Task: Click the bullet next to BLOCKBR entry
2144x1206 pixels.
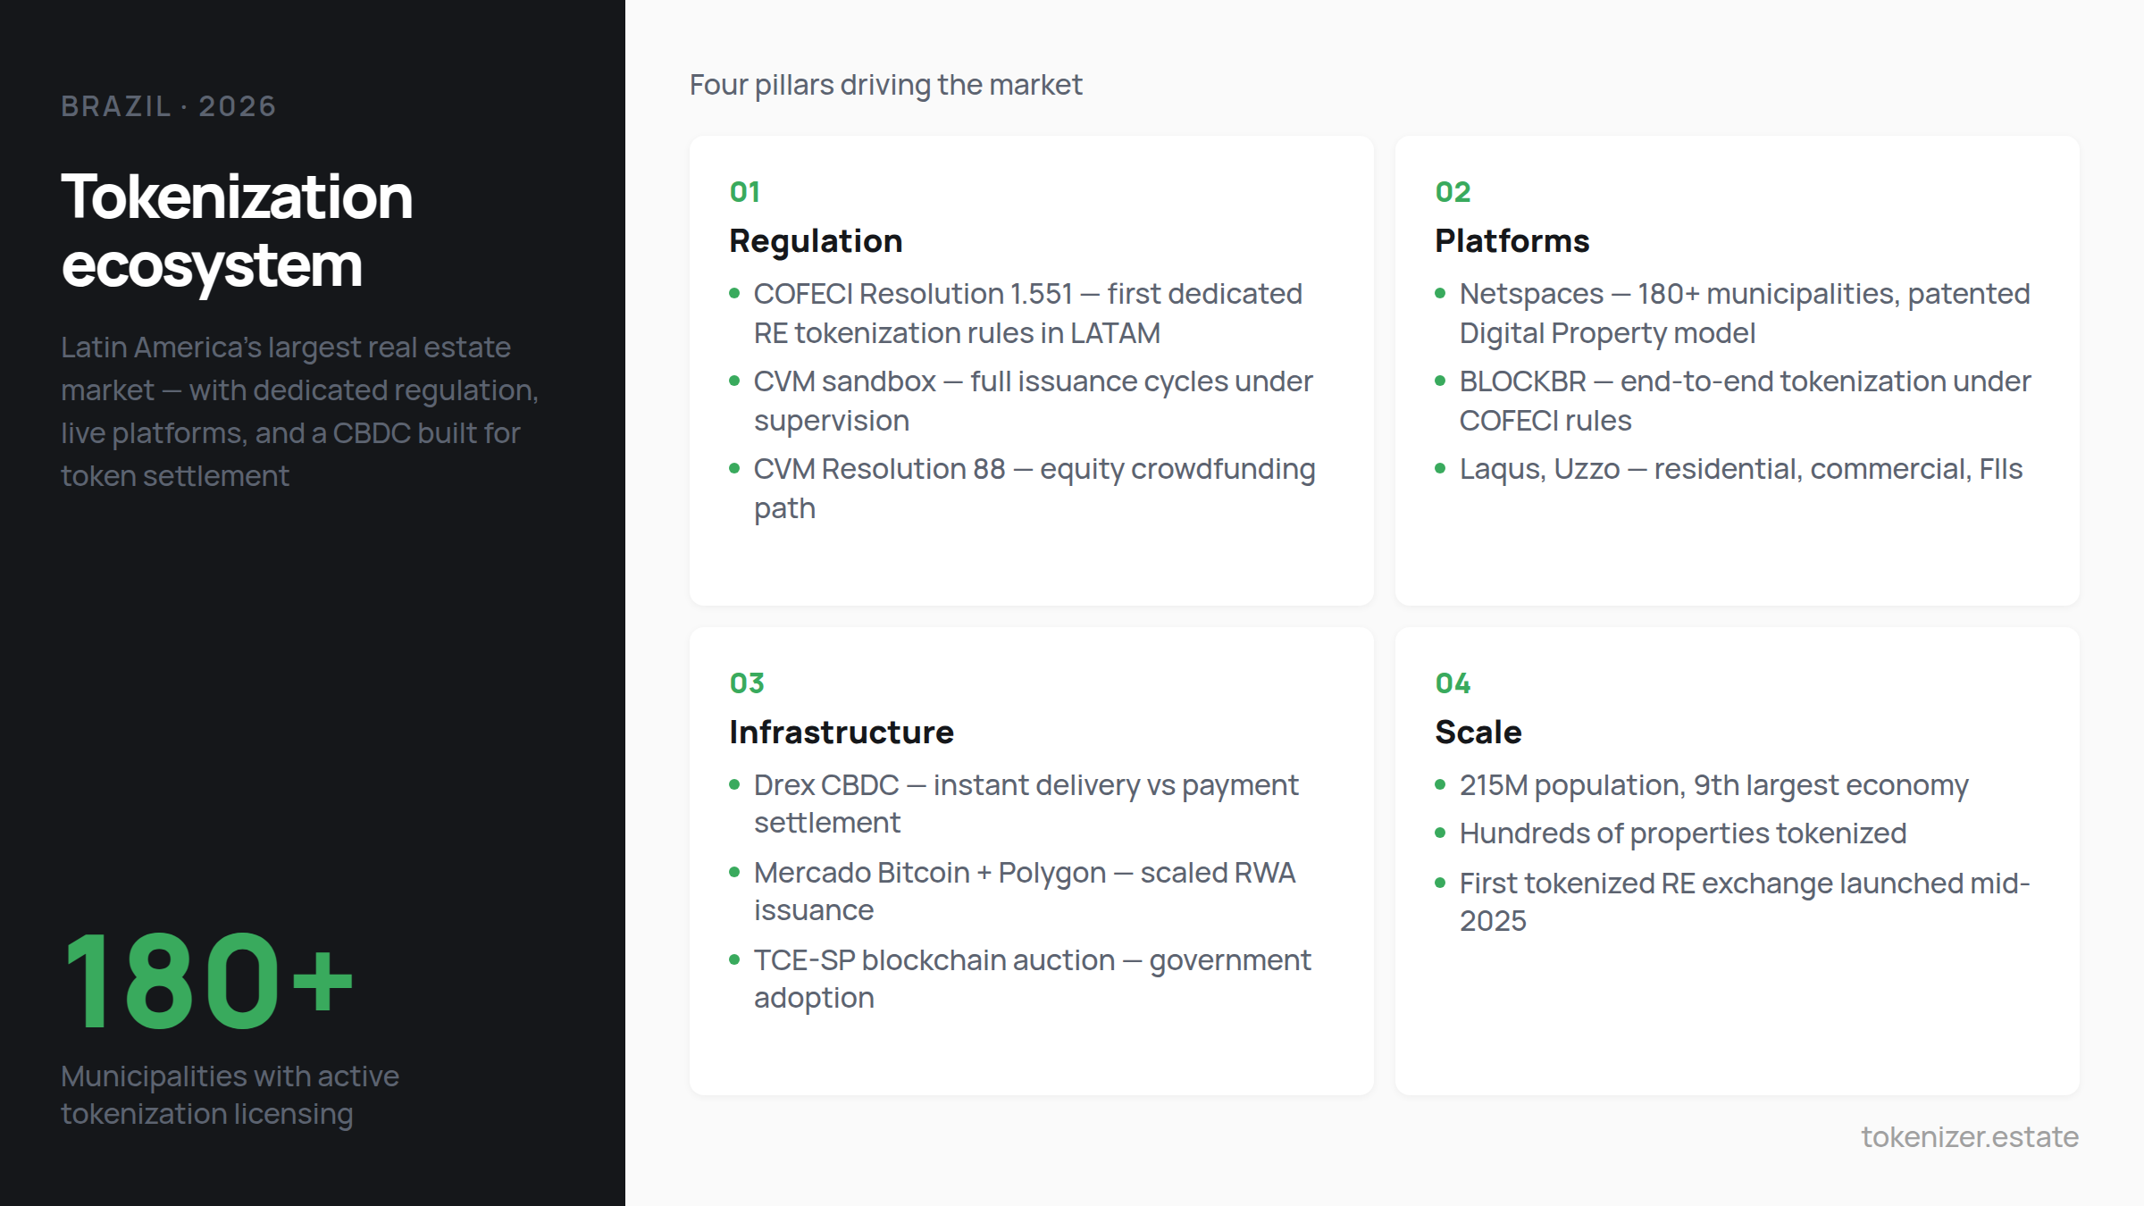Action: pyautogui.click(x=1441, y=383)
